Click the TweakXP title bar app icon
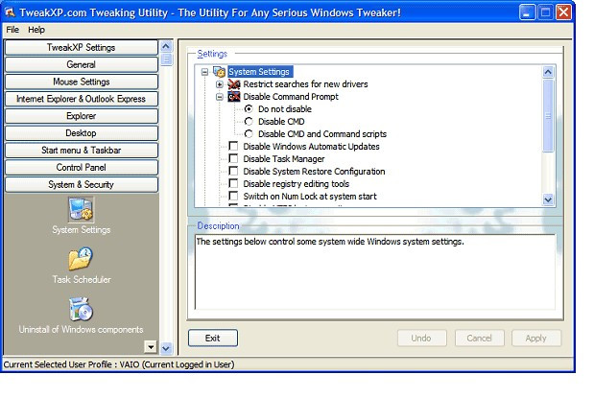 (x=10, y=12)
